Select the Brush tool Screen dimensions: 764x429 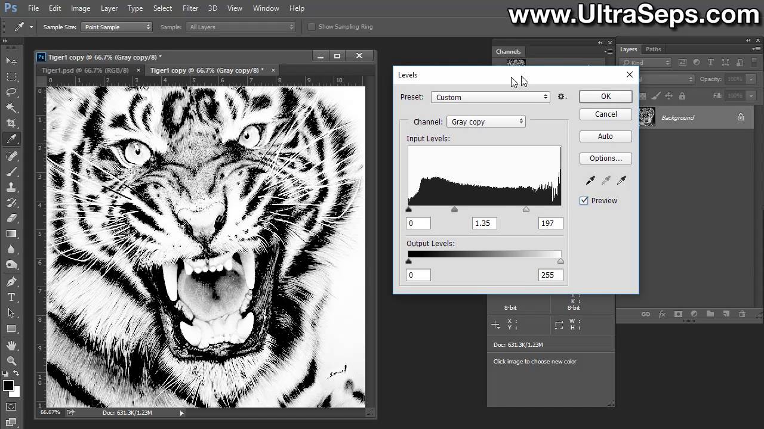click(x=11, y=171)
